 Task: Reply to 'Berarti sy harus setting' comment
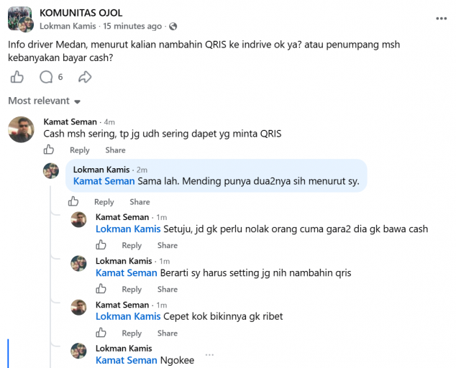pyautogui.click(x=132, y=289)
